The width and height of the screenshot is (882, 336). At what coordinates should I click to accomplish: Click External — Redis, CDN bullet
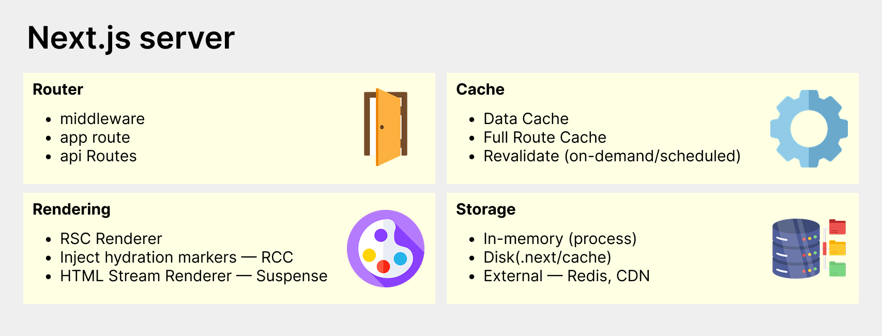[x=567, y=276]
